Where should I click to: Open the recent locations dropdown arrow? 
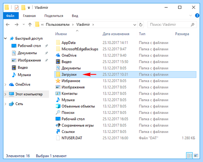click(x=24, y=24)
